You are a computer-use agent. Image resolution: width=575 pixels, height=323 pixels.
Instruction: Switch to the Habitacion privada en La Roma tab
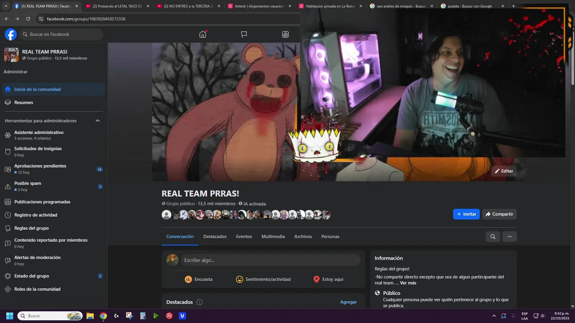pos(330,6)
